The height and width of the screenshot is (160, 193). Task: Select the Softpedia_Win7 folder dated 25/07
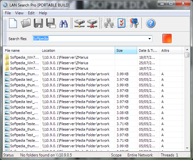click(x=94, y=63)
